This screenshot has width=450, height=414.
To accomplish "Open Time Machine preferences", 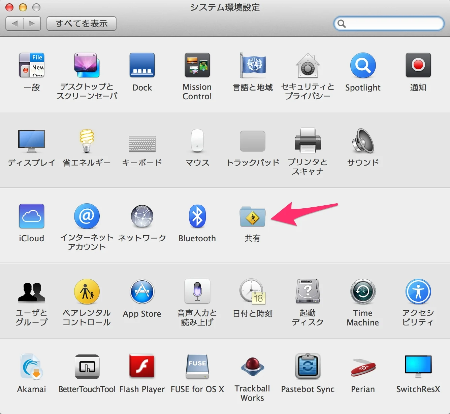I will pos(363,291).
